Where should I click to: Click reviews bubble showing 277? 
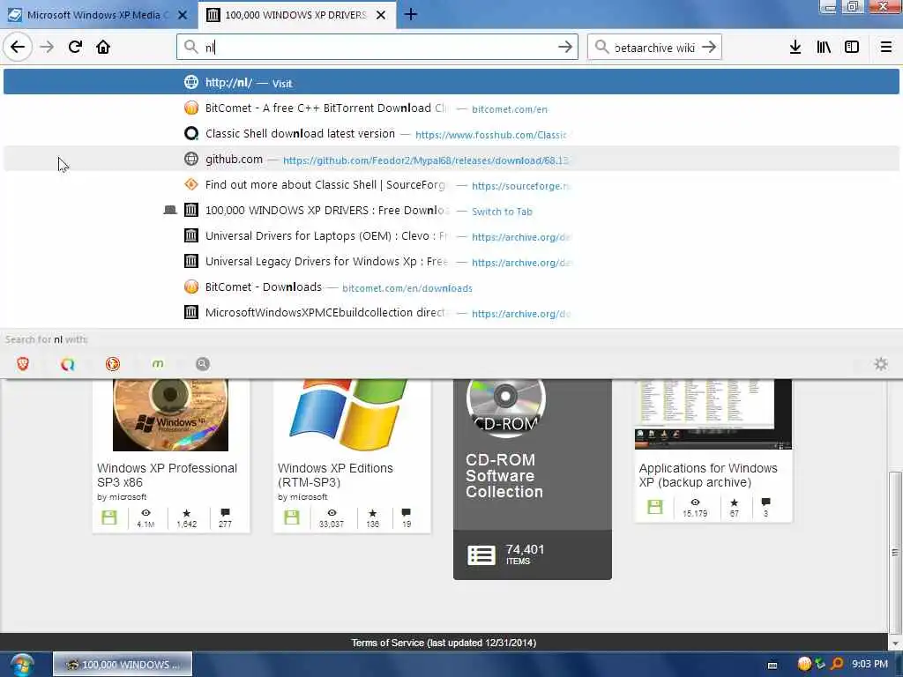pos(225,517)
